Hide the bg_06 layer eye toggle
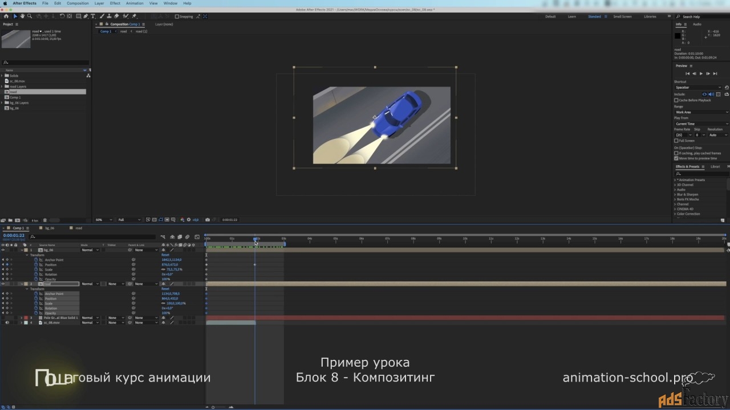The height and width of the screenshot is (410, 730). 3,250
